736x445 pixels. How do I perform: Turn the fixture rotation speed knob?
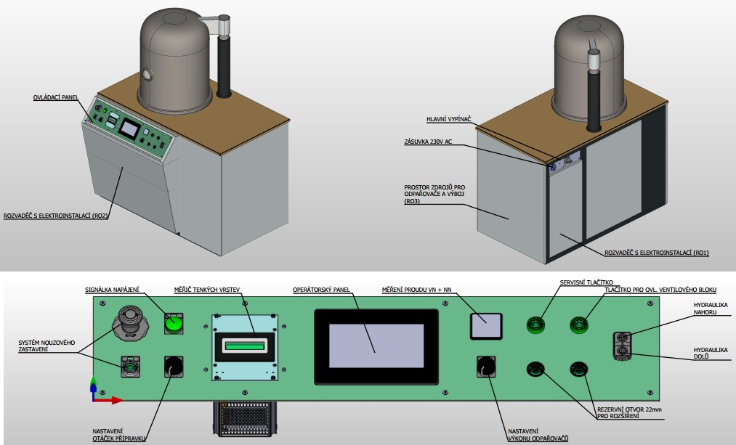[173, 367]
